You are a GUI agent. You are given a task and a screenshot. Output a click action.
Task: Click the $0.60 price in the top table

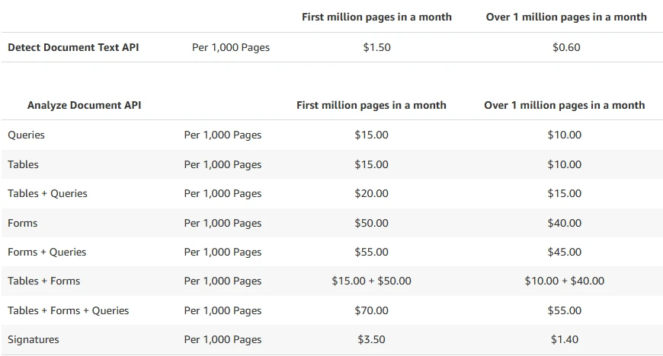tap(565, 47)
